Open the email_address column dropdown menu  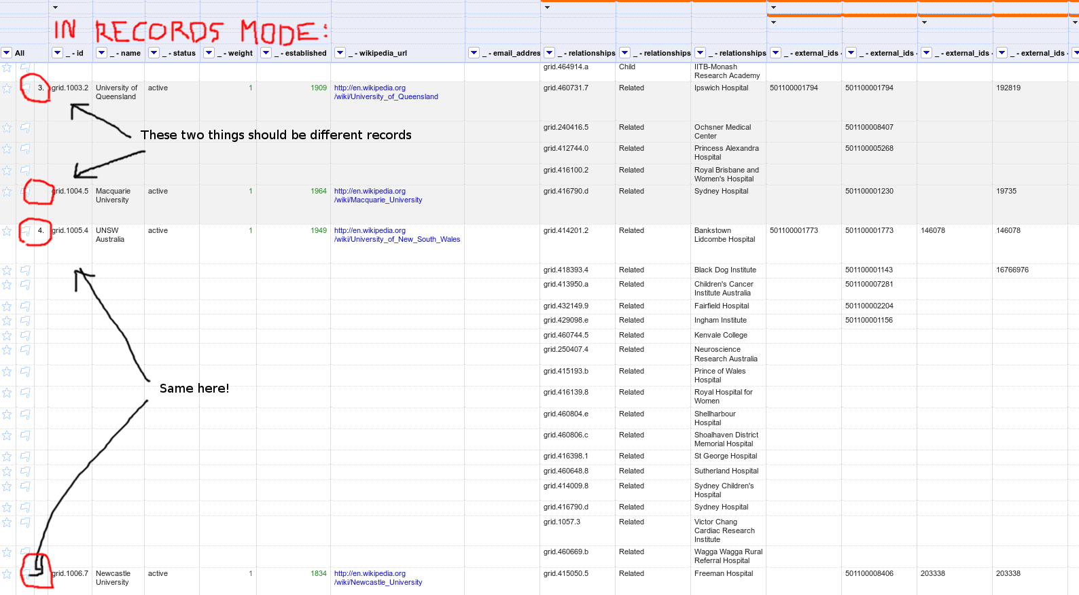click(x=474, y=53)
